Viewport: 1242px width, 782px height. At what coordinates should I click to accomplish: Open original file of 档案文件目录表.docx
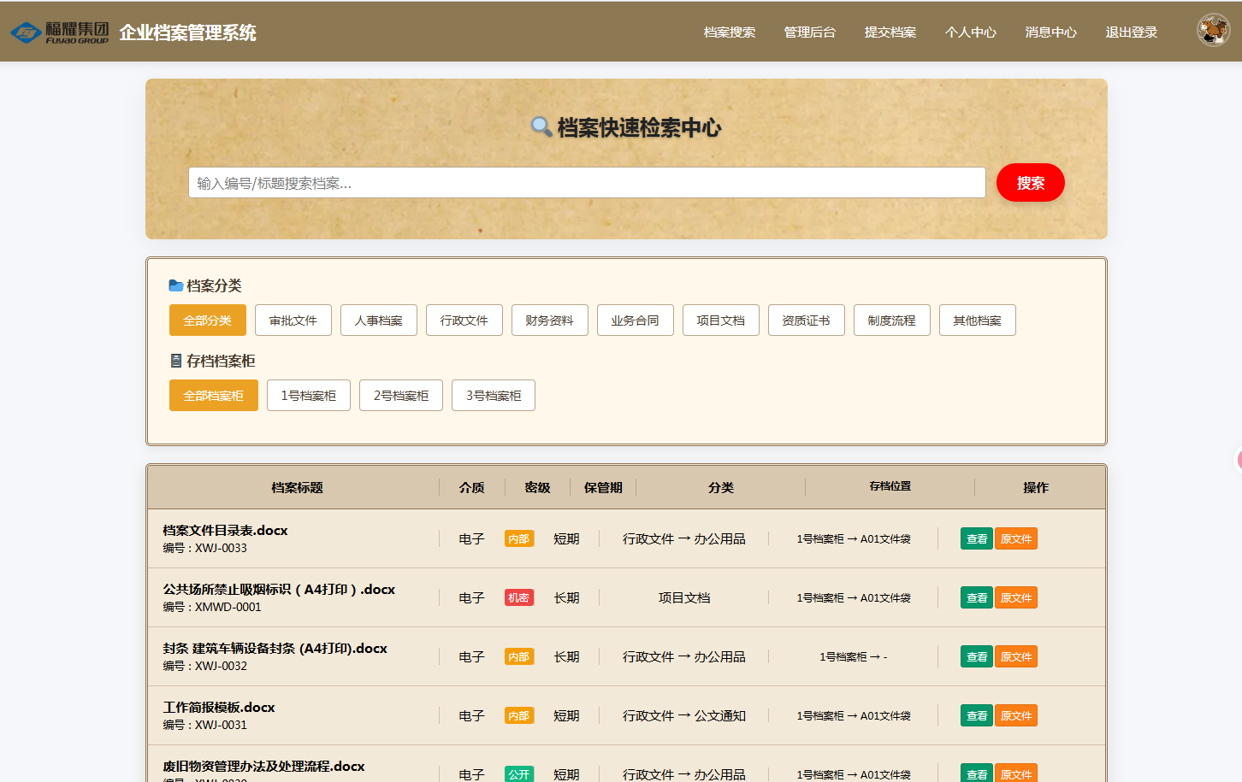tap(1016, 539)
